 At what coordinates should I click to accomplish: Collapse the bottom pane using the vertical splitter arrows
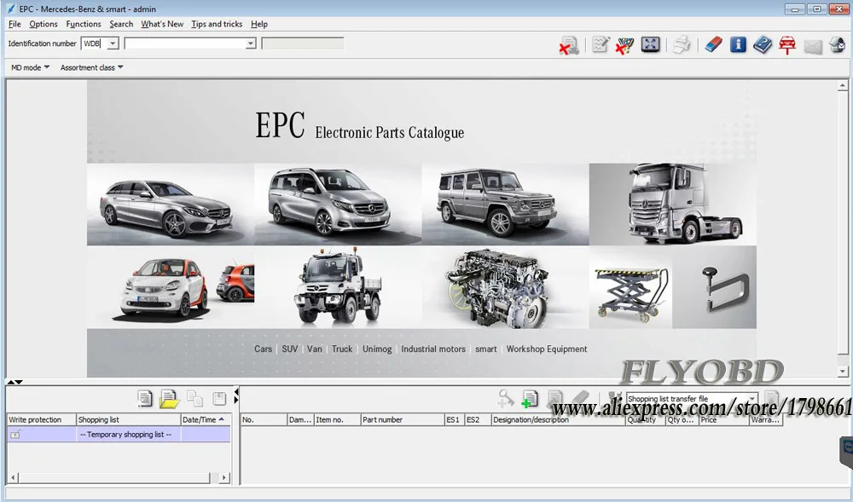(x=15, y=382)
